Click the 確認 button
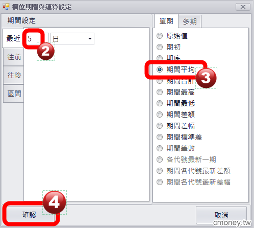 pos(29,215)
